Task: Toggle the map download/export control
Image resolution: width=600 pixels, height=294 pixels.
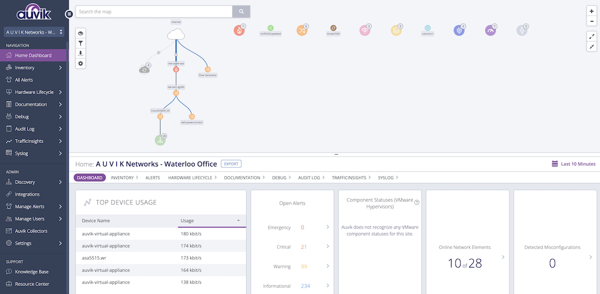Action: (x=80, y=53)
